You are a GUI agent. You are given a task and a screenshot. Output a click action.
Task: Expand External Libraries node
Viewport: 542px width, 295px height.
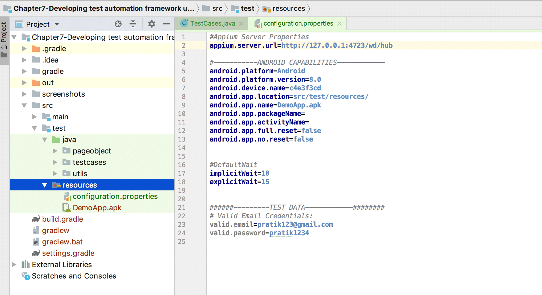click(14, 265)
